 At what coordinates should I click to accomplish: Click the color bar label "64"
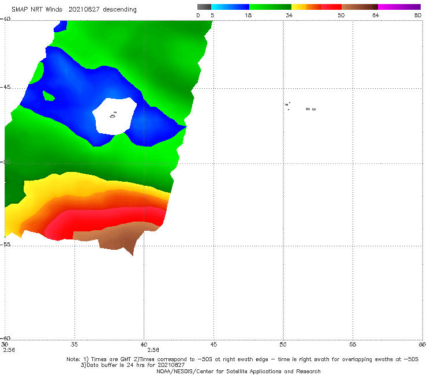click(376, 15)
